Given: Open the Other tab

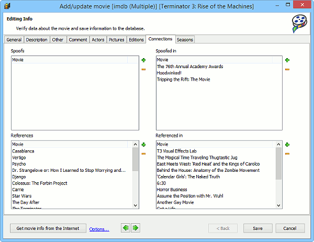Looking at the screenshot, I should click(58, 40).
